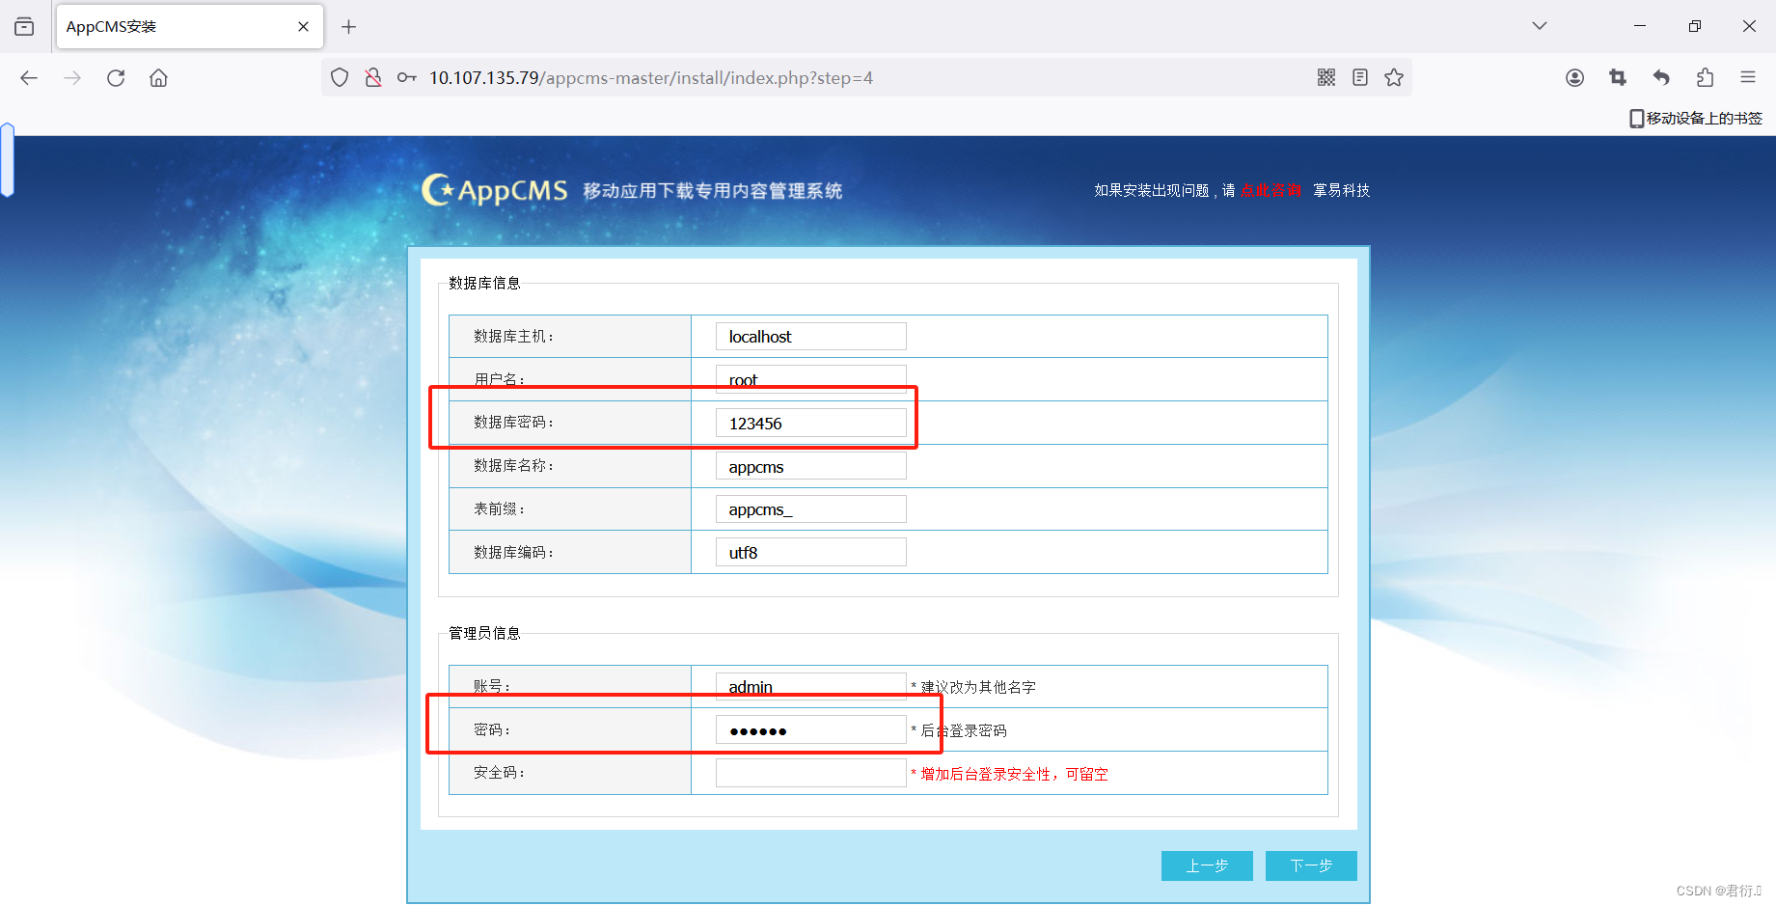The image size is (1776, 906).
Task: Edit the 数据库密码 field
Action: click(810, 423)
